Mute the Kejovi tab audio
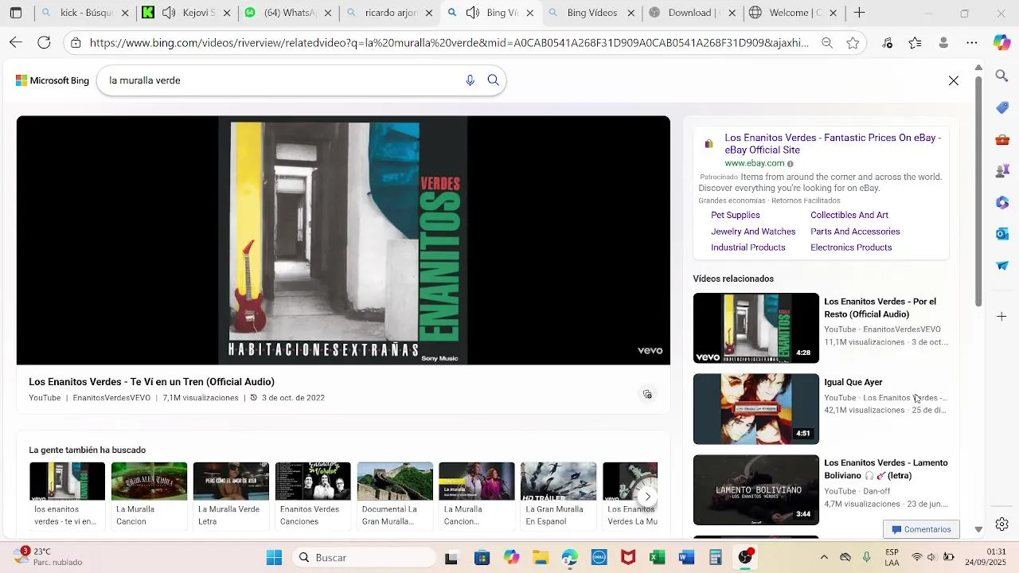The width and height of the screenshot is (1019, 573). tap(169, 13)
